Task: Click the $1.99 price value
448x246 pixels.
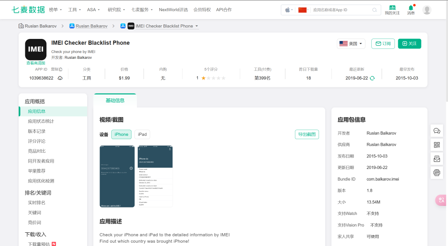Action: click(124, 78)
